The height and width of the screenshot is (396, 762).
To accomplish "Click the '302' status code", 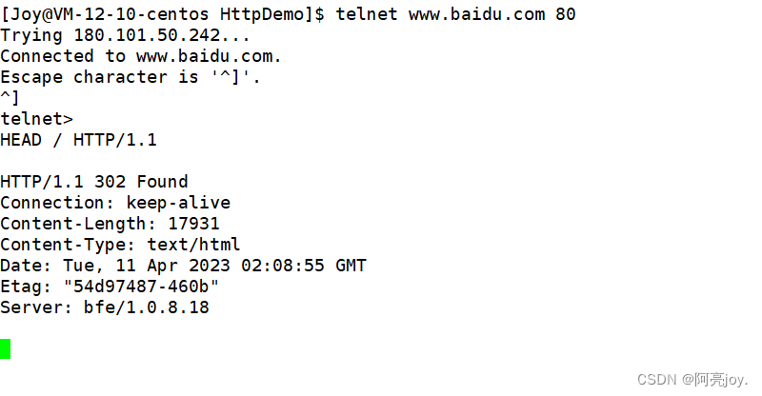I will (x=110, y=182).
